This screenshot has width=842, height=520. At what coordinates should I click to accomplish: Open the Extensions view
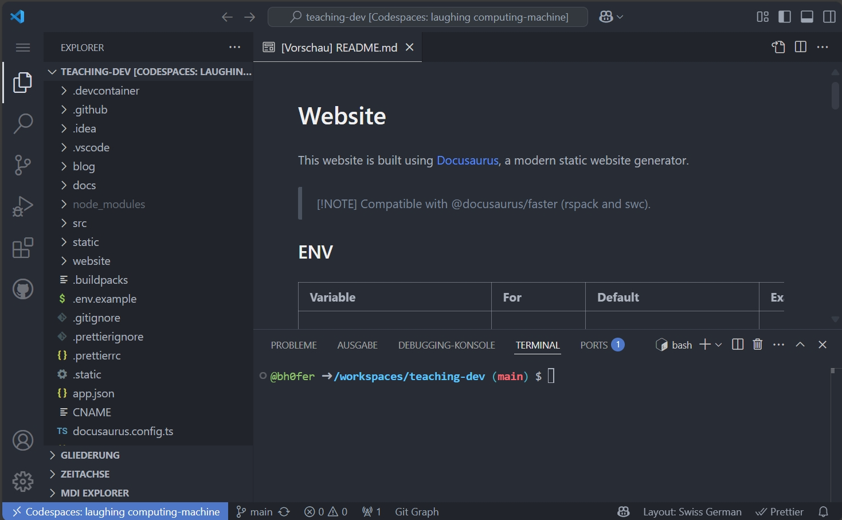click(x=23, y=248)
